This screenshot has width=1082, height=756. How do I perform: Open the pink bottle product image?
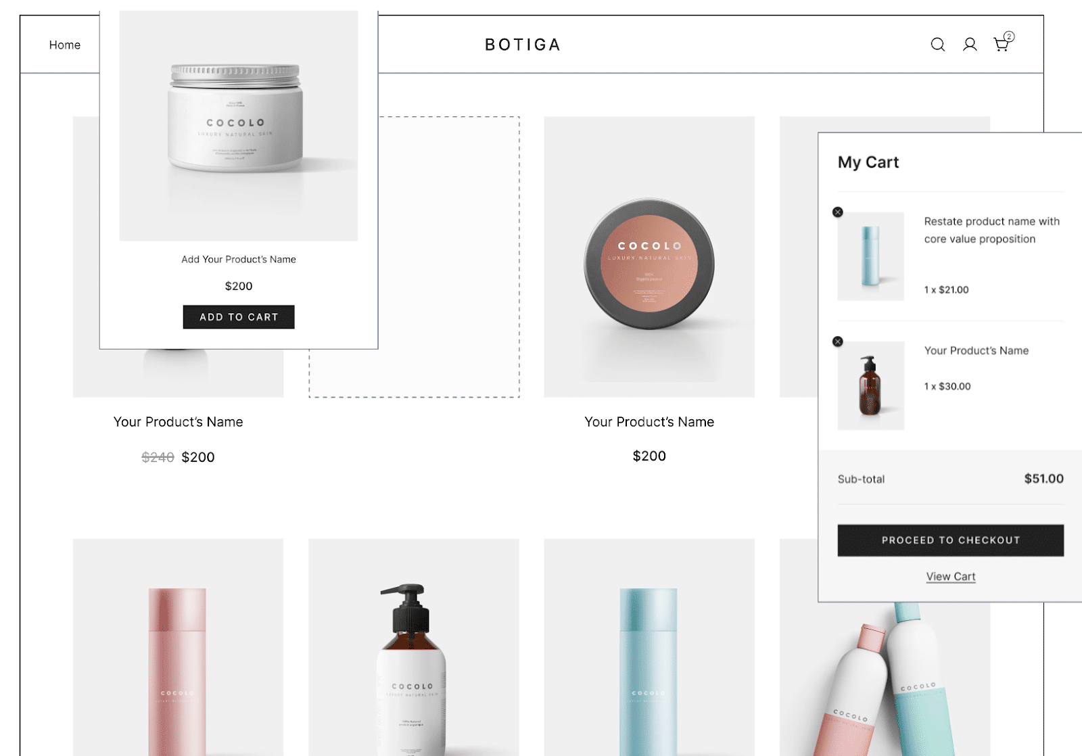[179, 647]
